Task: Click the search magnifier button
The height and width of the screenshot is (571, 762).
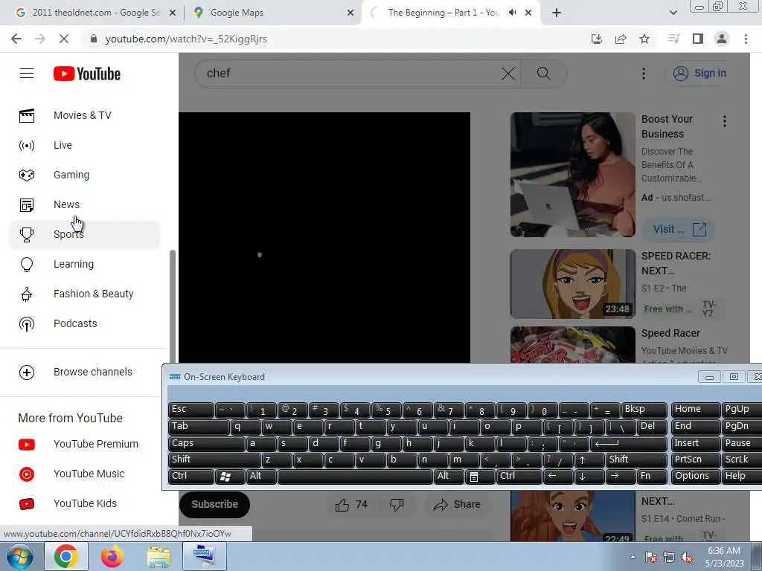Action: point(544,74)
